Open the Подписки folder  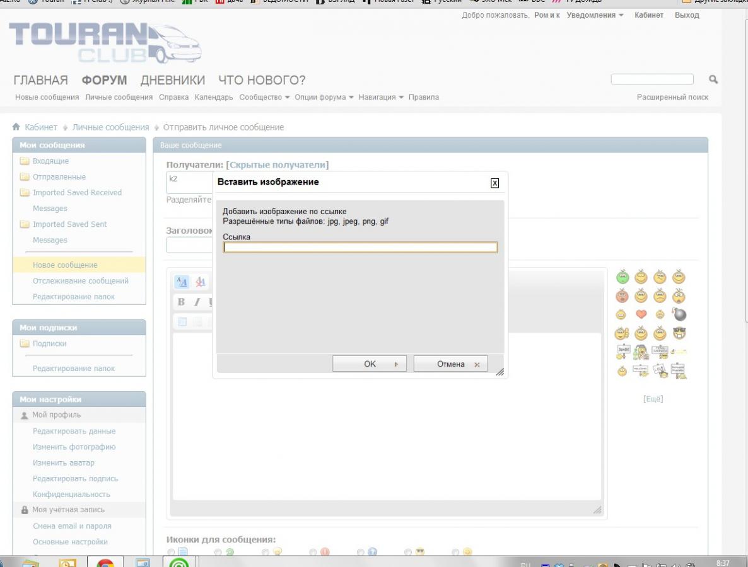pos(50,343)
